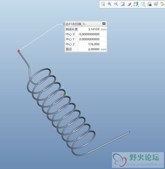Image resolution: width=165 pixels, height=169 pixels.
Task: Collapse the measurement panel with minus button
Action: click(104, 24)
